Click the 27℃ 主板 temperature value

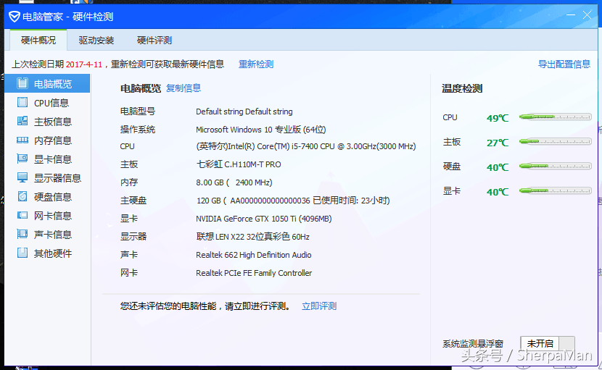(x=498, y=143)
